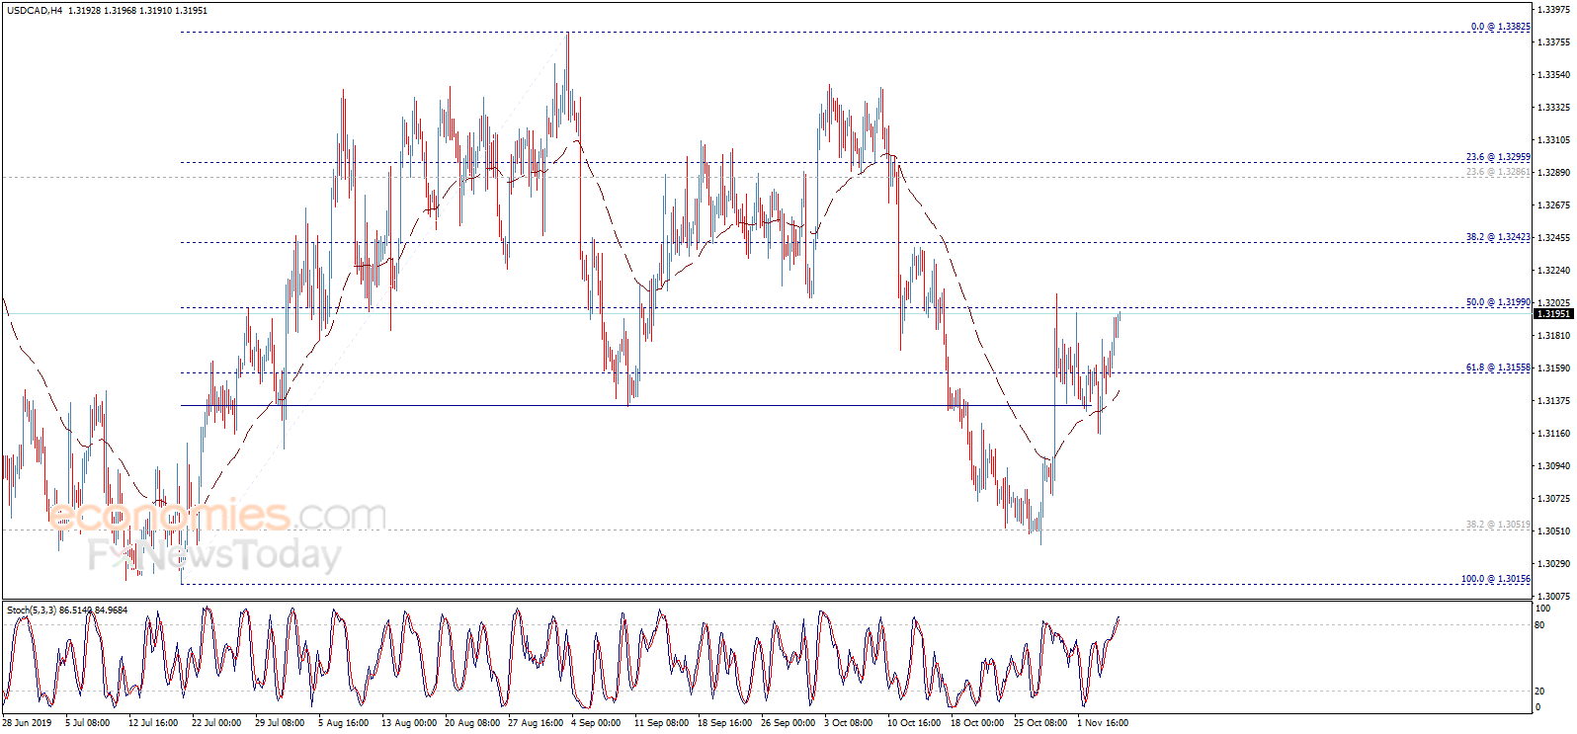Click the '4 Sep 00:00' time label
Viewport: 1577px width, 734px height.
(596, 723)
